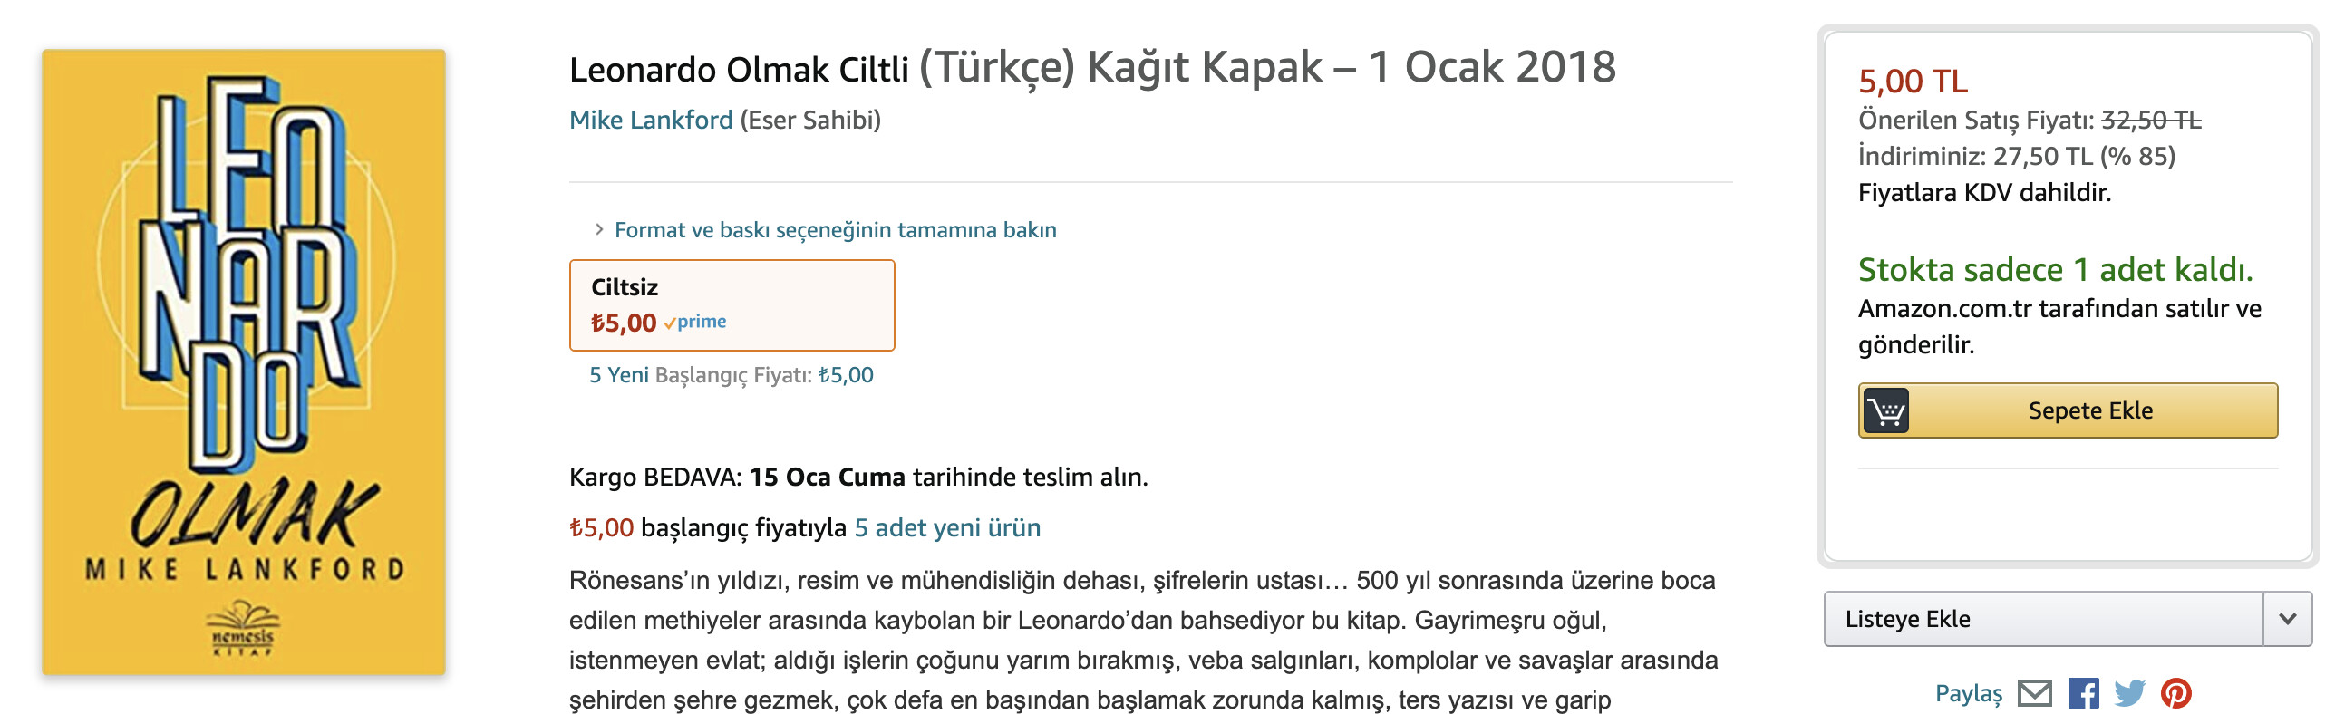Screen dimensions: 2335x714
Task: Click the book title Leonardo Olmak Ciltli
Action: click(x=739, y=69)
